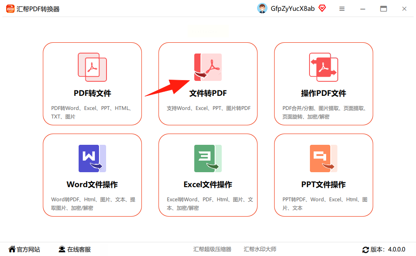Click the refresh icon beside 版本
Screen dimensions: 416x256
tap(366, 249)
